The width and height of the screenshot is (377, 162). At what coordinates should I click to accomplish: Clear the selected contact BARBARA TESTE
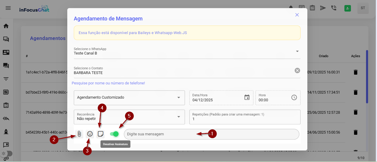297,70
